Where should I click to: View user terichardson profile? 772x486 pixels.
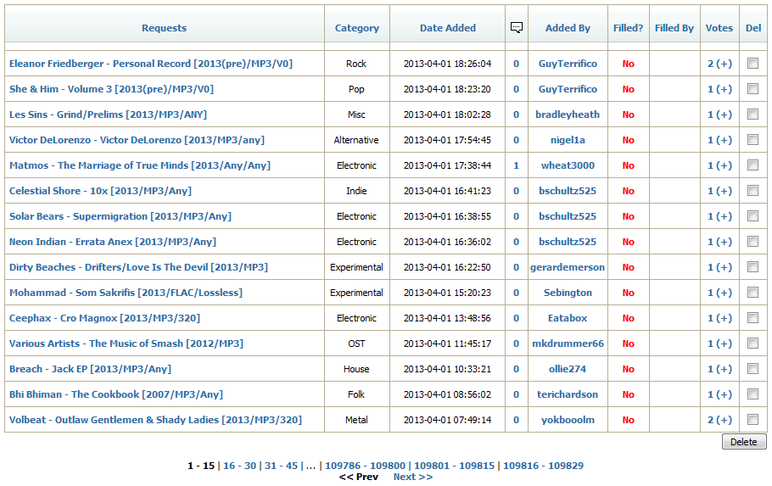[x=568, y=394]
